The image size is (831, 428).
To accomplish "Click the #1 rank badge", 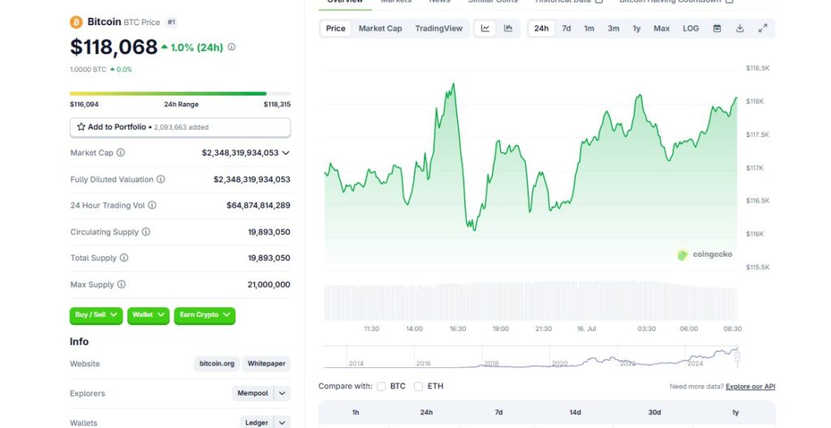I will click(x=170, y=22).
